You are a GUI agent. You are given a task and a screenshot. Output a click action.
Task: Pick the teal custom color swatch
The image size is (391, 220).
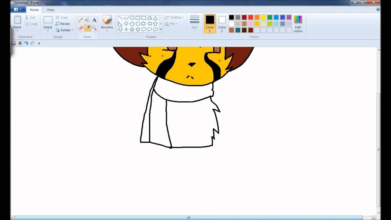coord(238,30)
